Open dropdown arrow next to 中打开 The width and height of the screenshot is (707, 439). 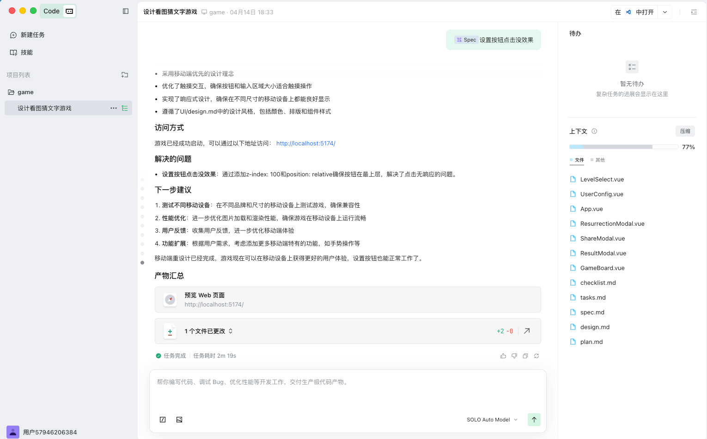(x=665, y=12)
